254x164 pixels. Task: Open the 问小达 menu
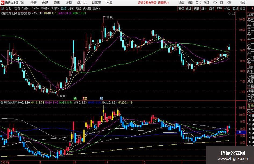pyautogui.click(x=82, y=3)
